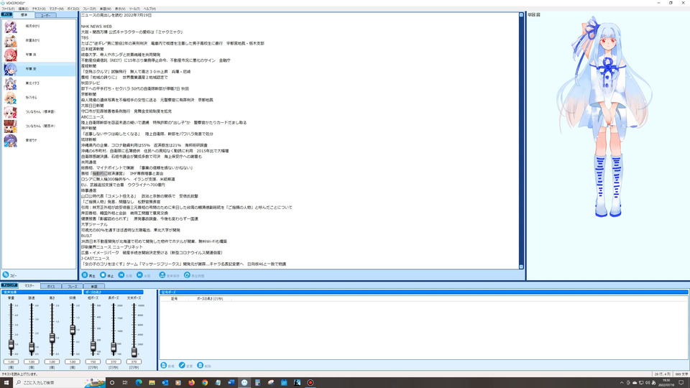690x388 pixels.
Task: Select the 東北イタコ voice avatar
Action: 10,83
